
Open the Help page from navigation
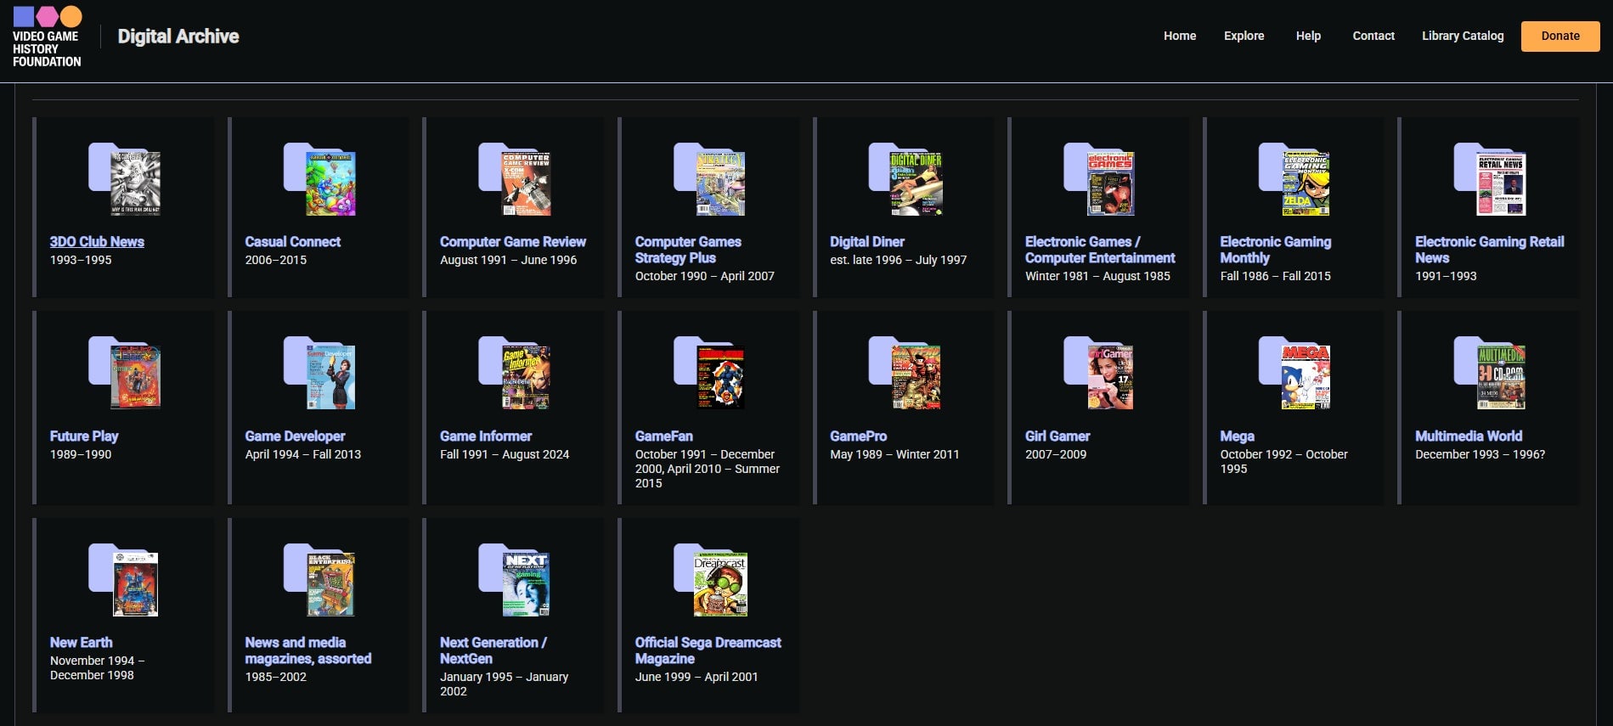pyautogui.click(x=1308, y=36)
